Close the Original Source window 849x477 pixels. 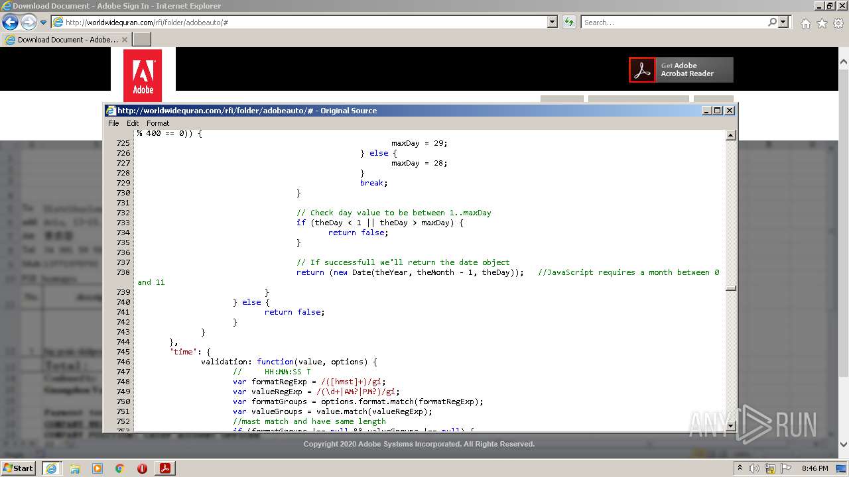pos(730,111)
